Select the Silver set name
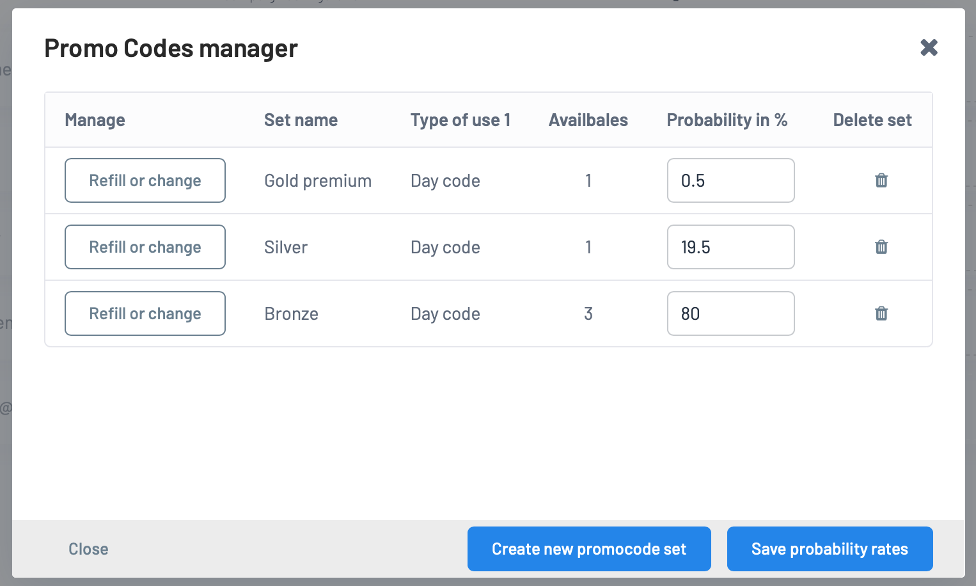The height and width of the screenshot is (586, 976). point(286,247)
